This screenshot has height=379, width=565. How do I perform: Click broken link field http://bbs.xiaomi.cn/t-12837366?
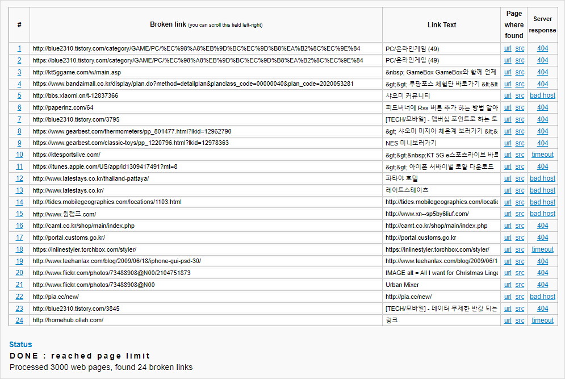pyautogui.click(x=206, y=95)
